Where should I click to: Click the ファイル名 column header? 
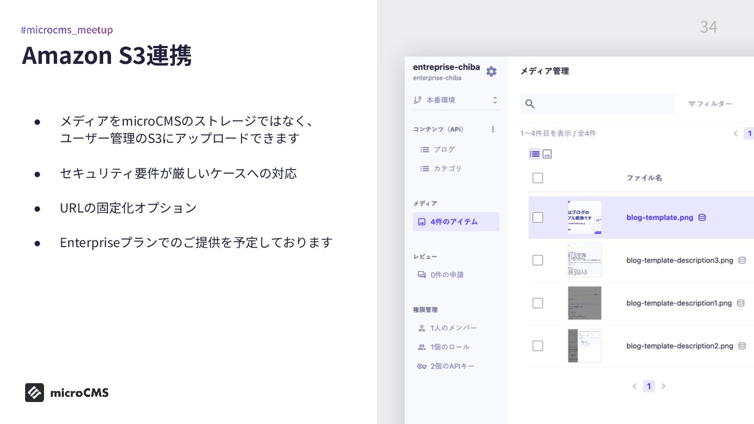[644, 178]
